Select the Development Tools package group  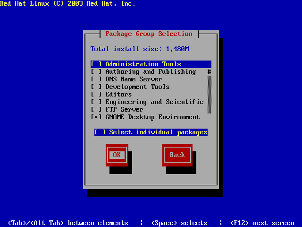click(130, 87)
